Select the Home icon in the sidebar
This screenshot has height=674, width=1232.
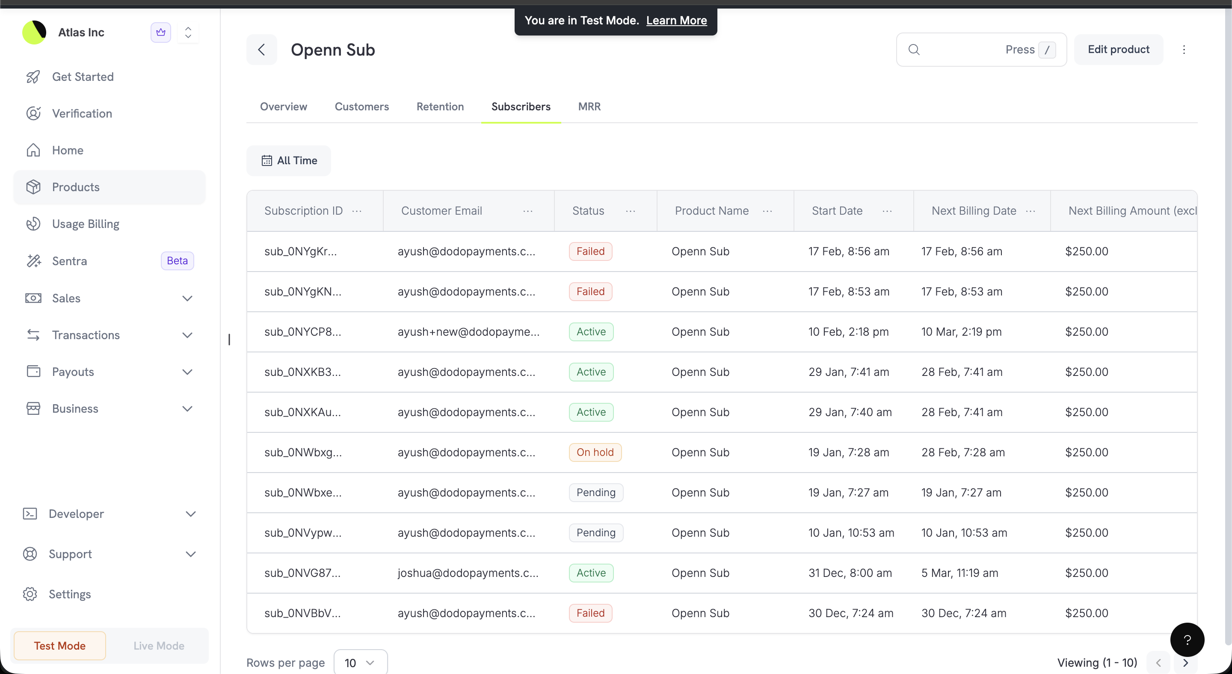[33, 150]
